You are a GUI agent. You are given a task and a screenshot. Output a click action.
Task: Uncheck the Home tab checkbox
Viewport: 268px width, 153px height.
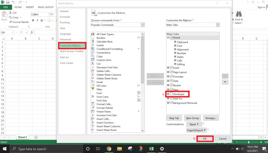tap(171, 37)
